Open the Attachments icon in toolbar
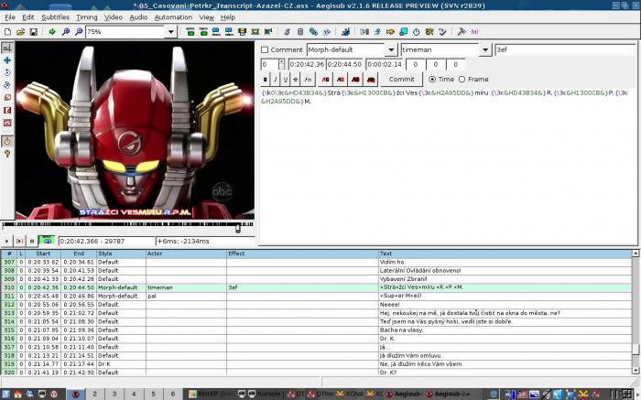641x400 pixels. 313,31
